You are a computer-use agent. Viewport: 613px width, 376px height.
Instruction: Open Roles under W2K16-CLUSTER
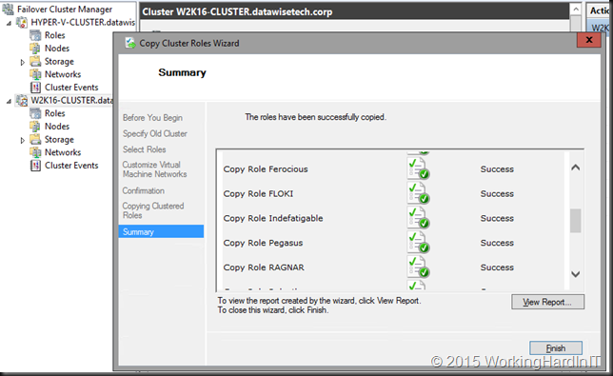(x=55, y=113)
